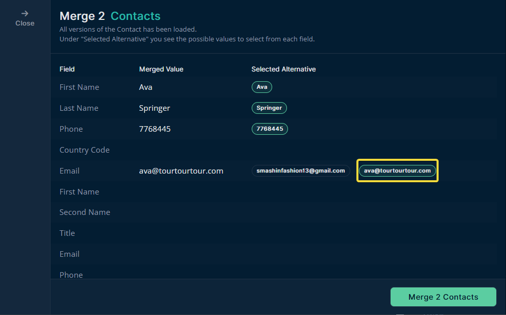Screen dimensions: 506x315
Task: Choose smashinfashion13@gmail.com email alternative
Action: point(301,171)
